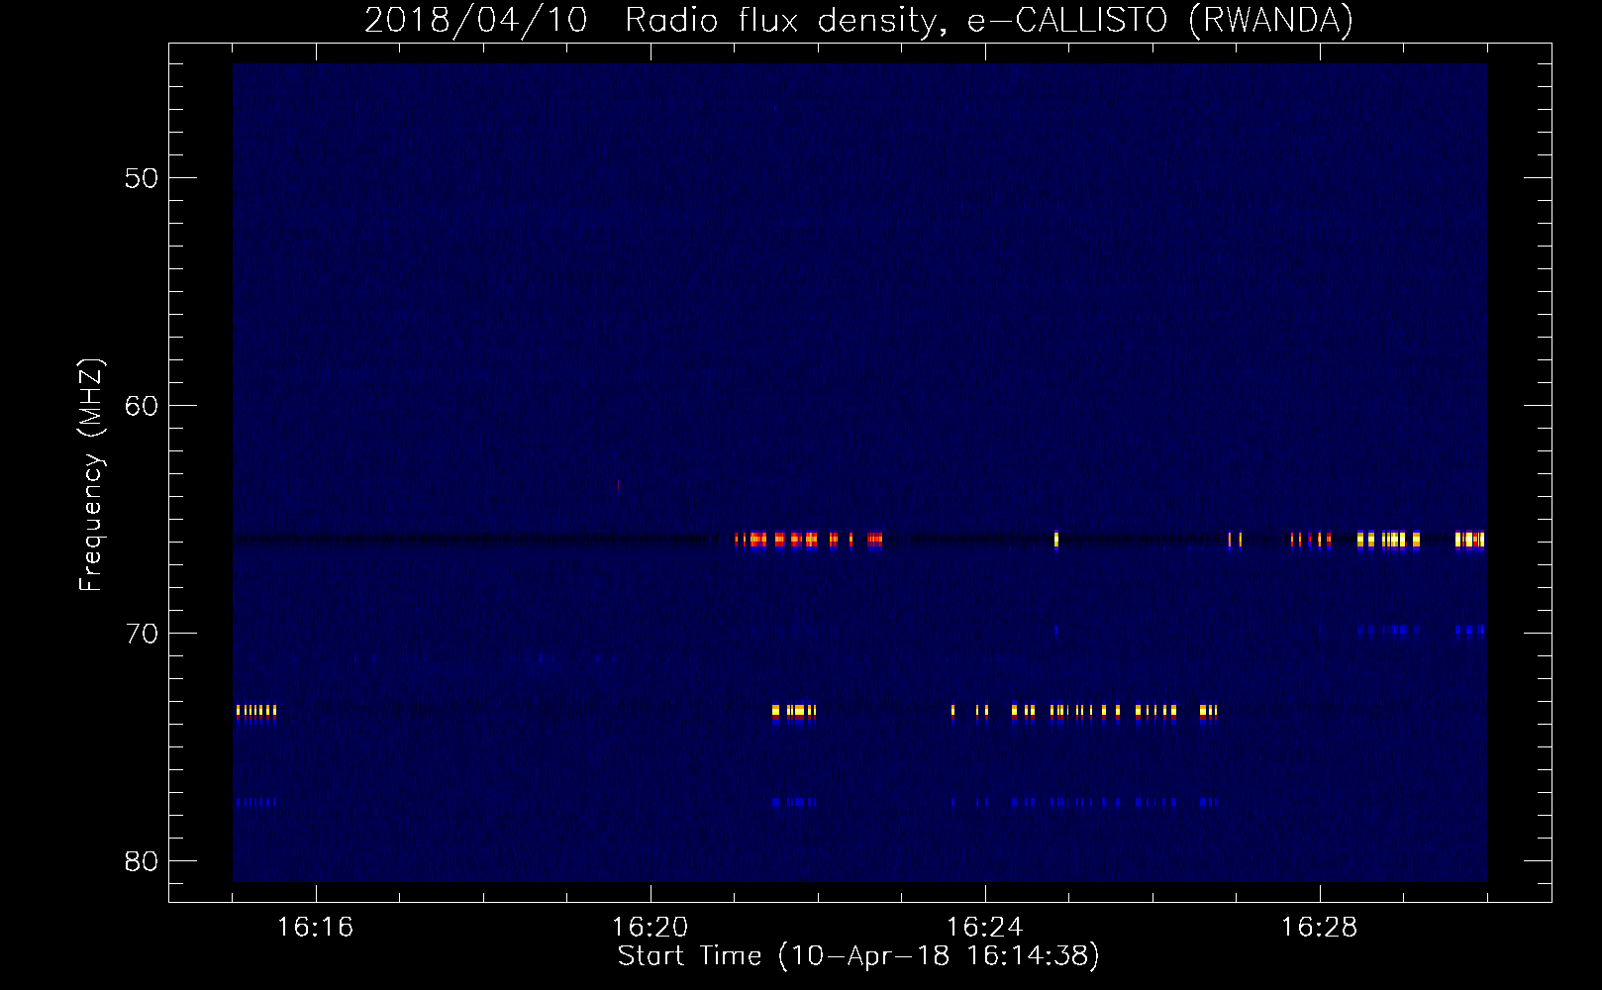
Task: Click the 50 MHz frequency tick label
Action: [x=142, y=178]
